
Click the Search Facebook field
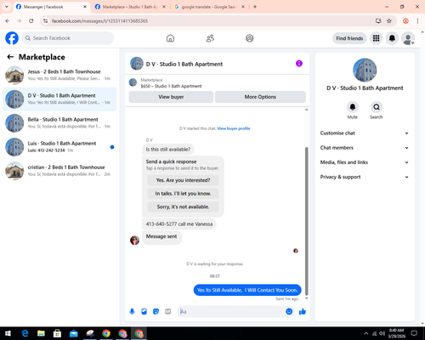click(68, 38)
